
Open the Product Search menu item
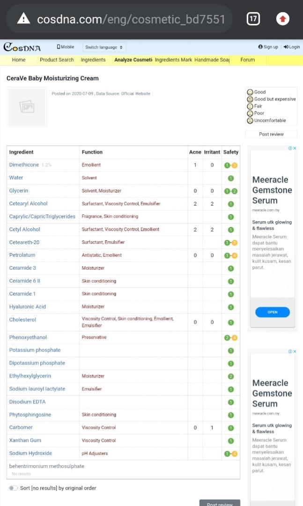coord(57,60)
